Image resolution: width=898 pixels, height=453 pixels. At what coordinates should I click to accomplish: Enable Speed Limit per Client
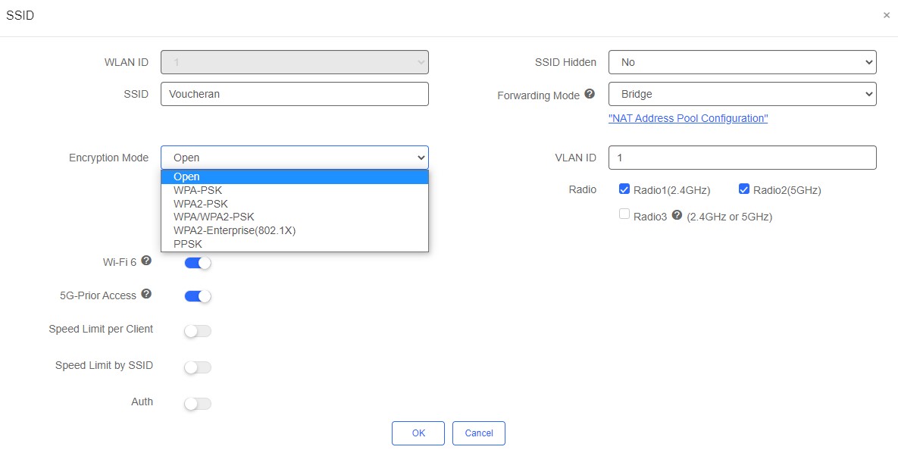tap(198, 331)
